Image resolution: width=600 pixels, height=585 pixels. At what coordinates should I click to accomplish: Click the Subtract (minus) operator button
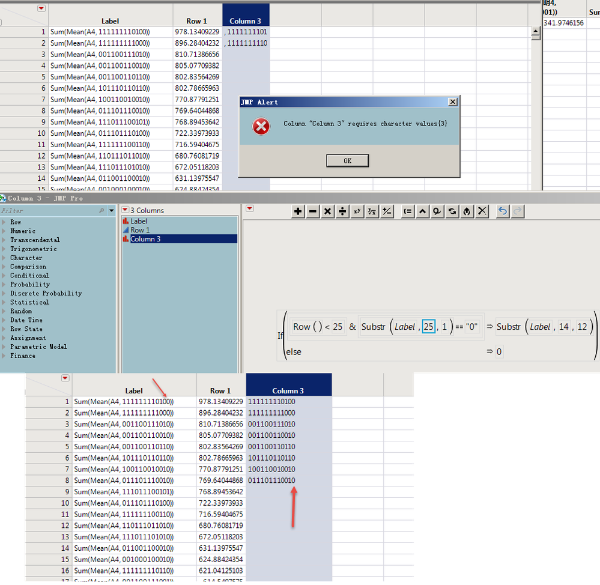[313, 211]
